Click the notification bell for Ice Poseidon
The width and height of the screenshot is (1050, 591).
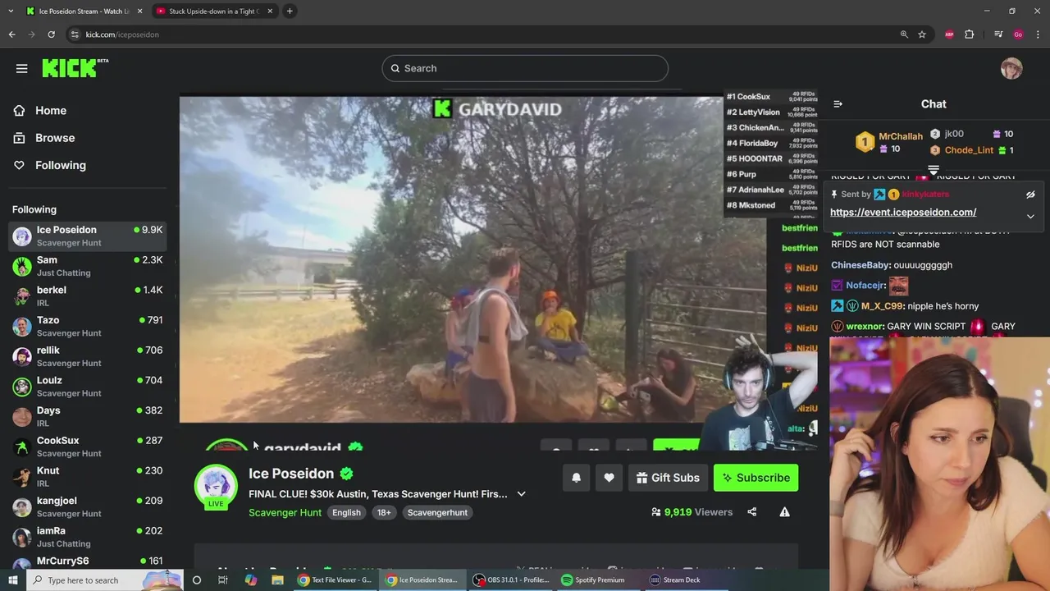(576, 478)
